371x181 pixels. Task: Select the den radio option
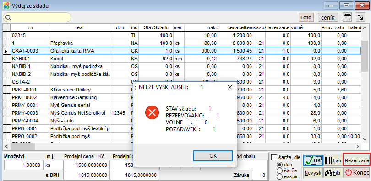tap(279, 165)
